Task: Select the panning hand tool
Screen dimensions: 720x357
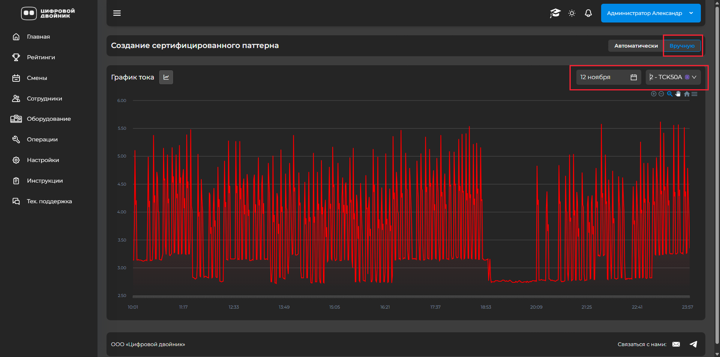Action: point(678,94)
